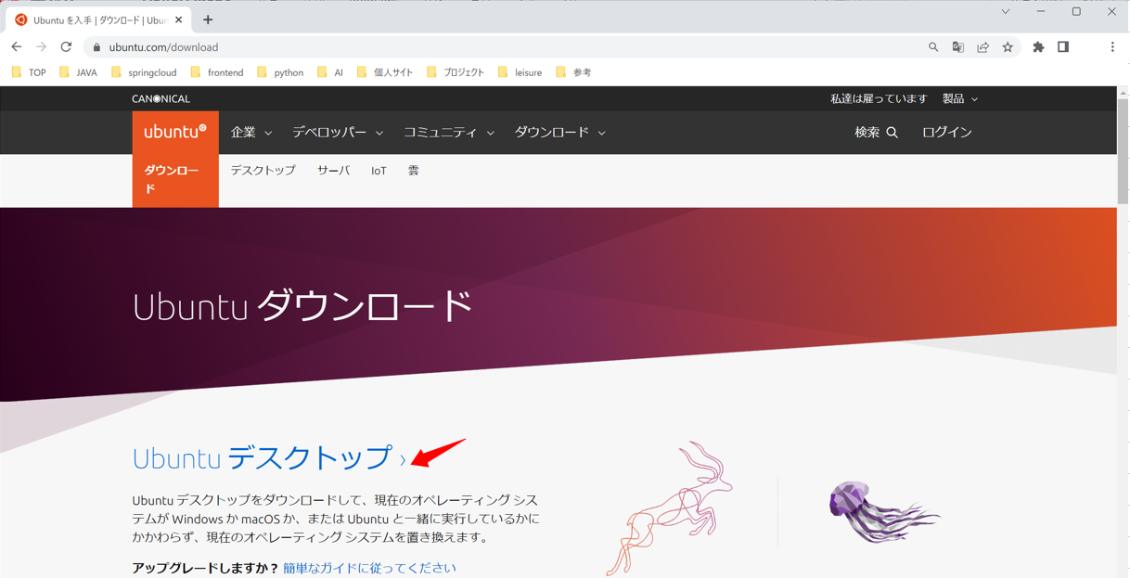Screen dimensions: 1130x578
Task: Open the extensions puzzle icon
Action: coord(1038,47)
